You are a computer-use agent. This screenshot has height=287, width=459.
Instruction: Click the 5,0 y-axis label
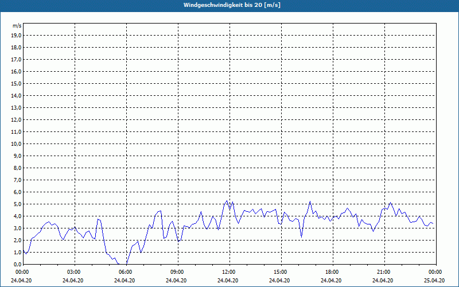pos(17,204)
